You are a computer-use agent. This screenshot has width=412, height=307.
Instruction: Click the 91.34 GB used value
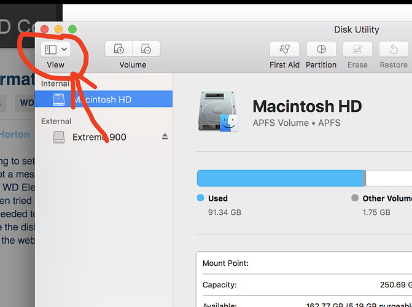pos(224,212)
